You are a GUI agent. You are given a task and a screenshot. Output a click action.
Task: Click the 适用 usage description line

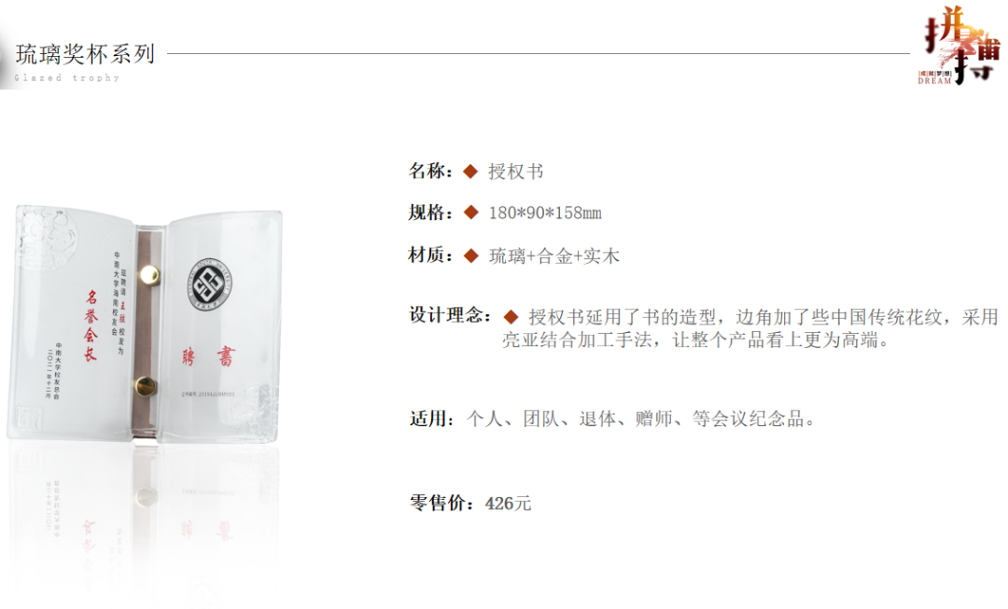612,420
